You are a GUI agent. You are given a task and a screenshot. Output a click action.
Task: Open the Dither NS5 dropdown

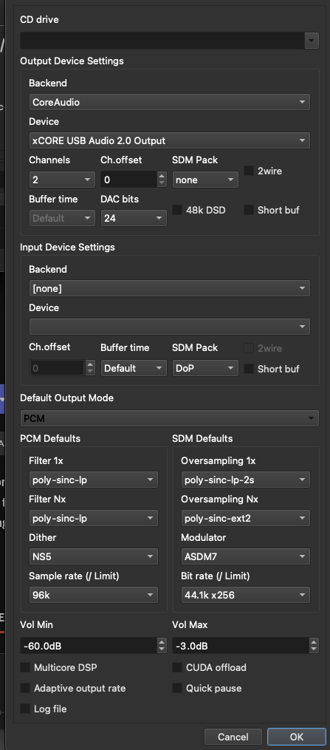pos(93,556)
